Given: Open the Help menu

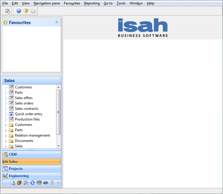Looking at the screenshot, I should click(x=150, y=3).
